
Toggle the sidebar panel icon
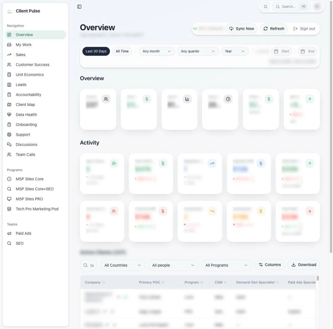(x=79, y=7)
